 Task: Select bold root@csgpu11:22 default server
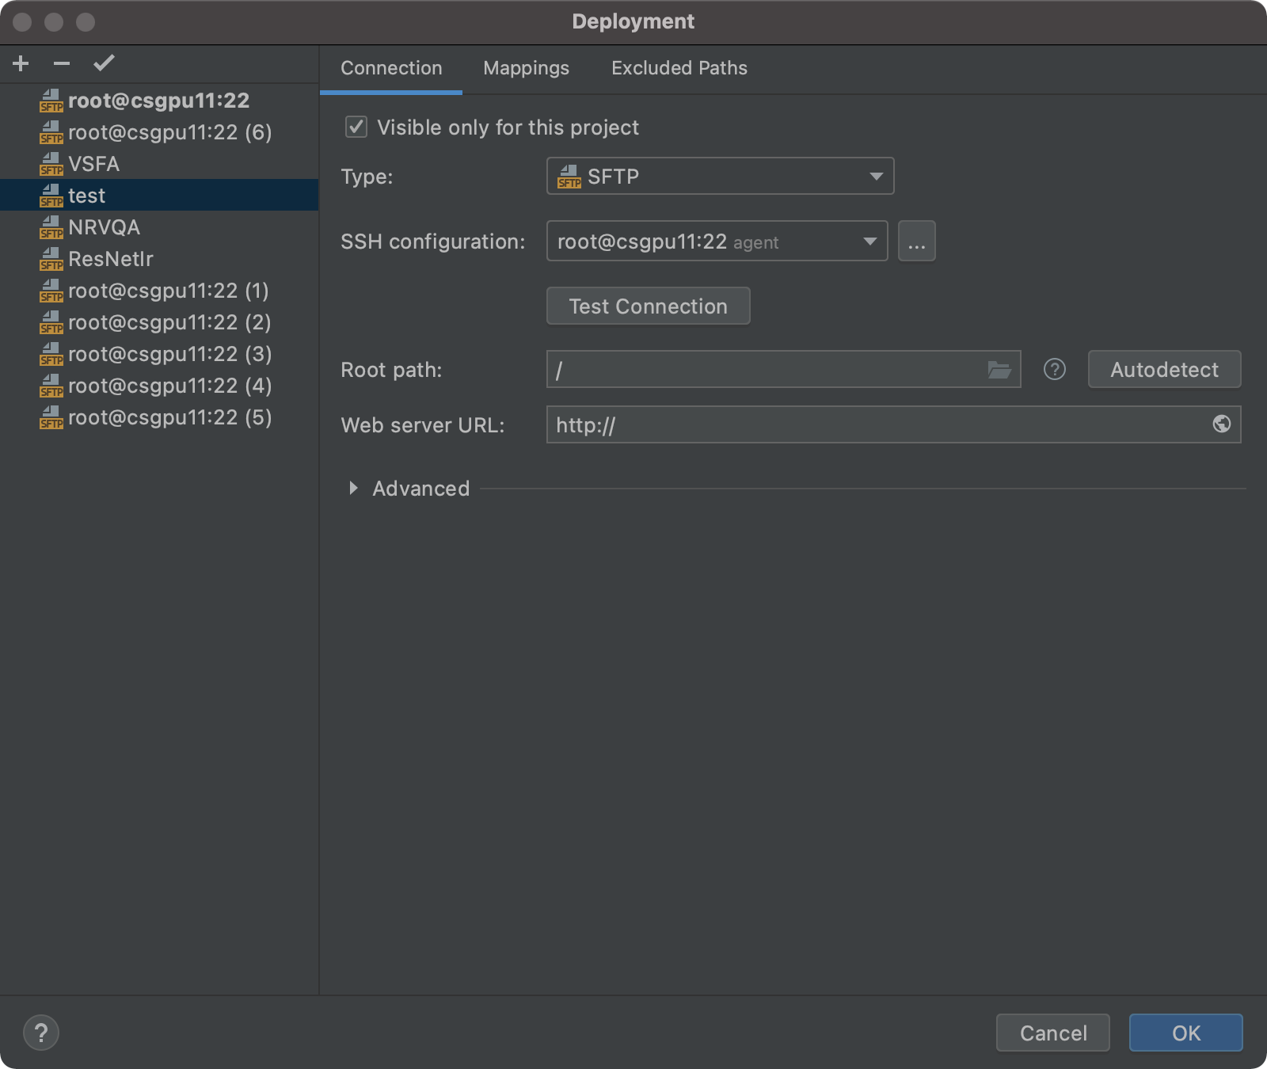159,101
